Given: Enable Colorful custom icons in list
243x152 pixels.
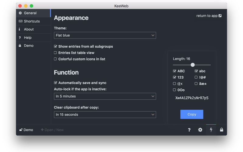Looking at the screenshot, I should coord(55,59).
